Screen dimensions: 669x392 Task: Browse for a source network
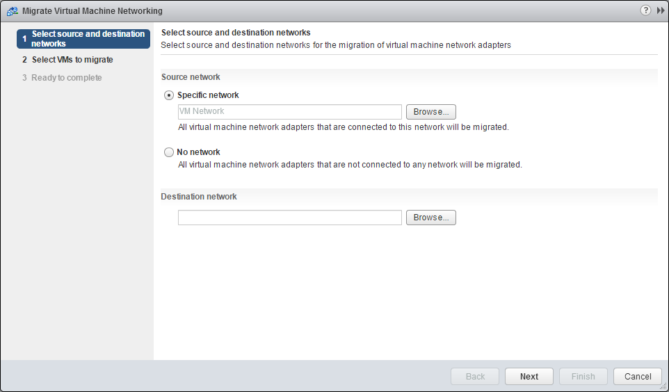[x=430, y=112]
